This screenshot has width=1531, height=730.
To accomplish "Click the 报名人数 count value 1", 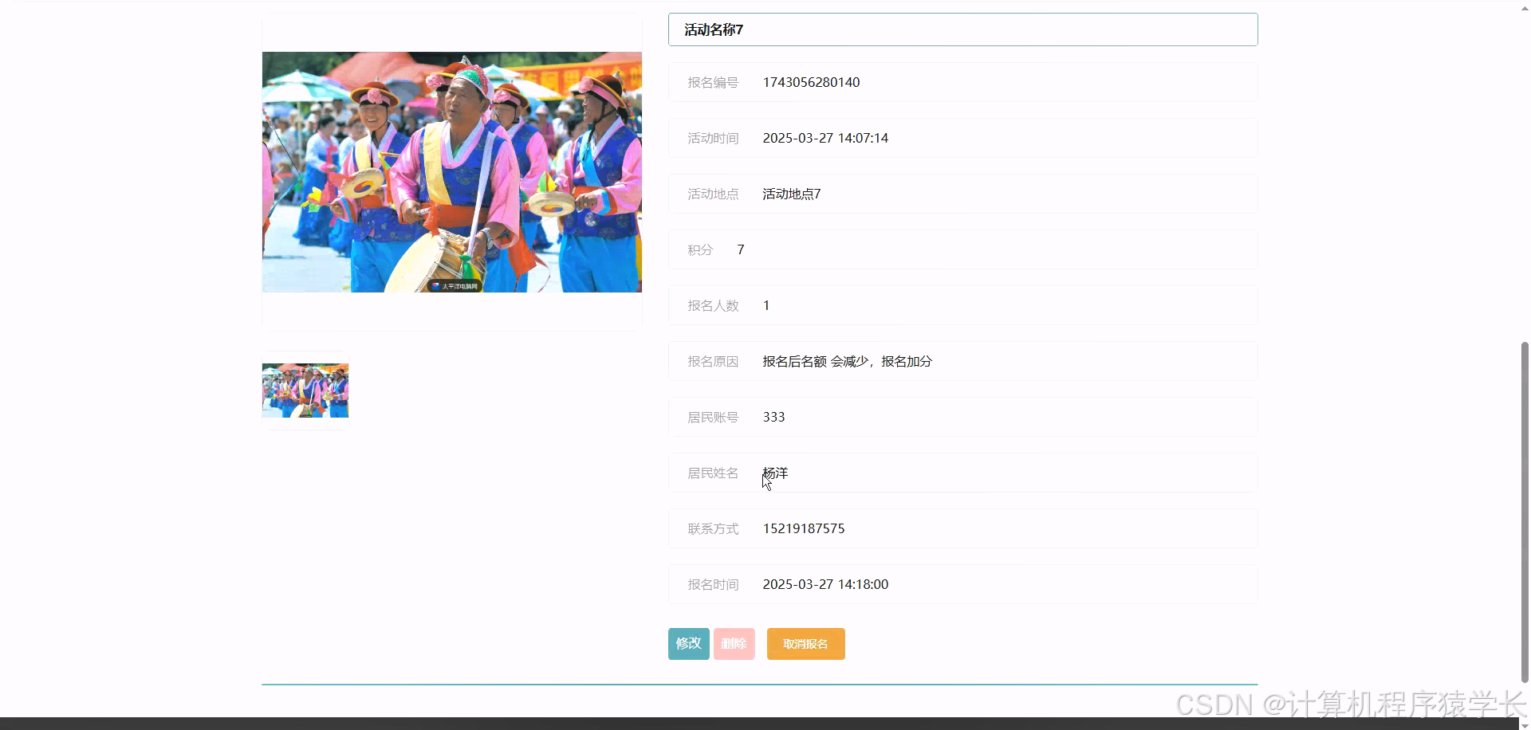I will tap(765, 305).
